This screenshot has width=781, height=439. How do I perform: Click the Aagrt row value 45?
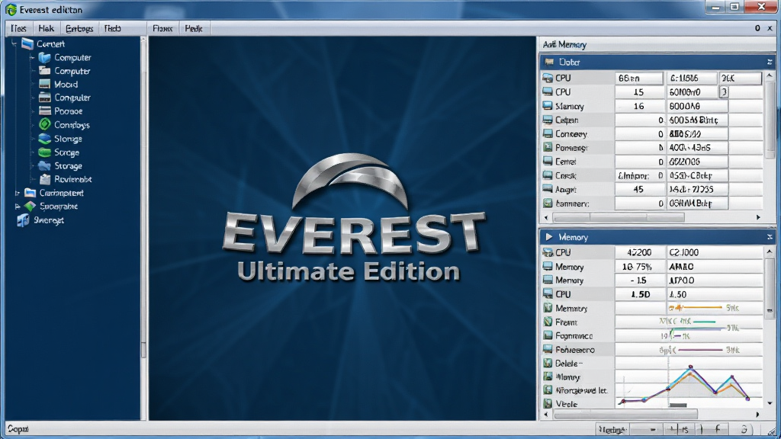[x=640, y=189]
